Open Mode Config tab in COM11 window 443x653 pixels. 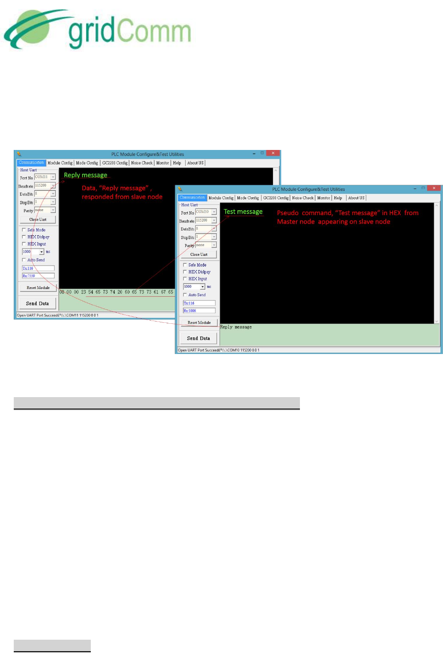click(x=87, y=163)
